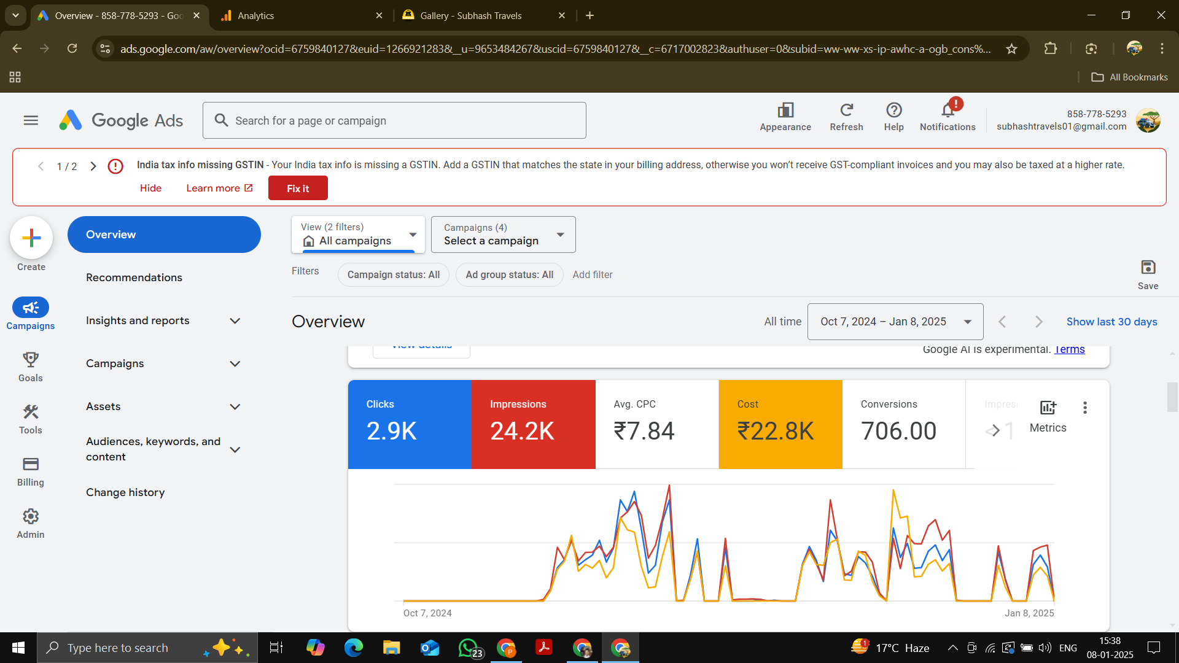Open the Campaigns megaphone section

pyautogui.click(x=31, y=314)
